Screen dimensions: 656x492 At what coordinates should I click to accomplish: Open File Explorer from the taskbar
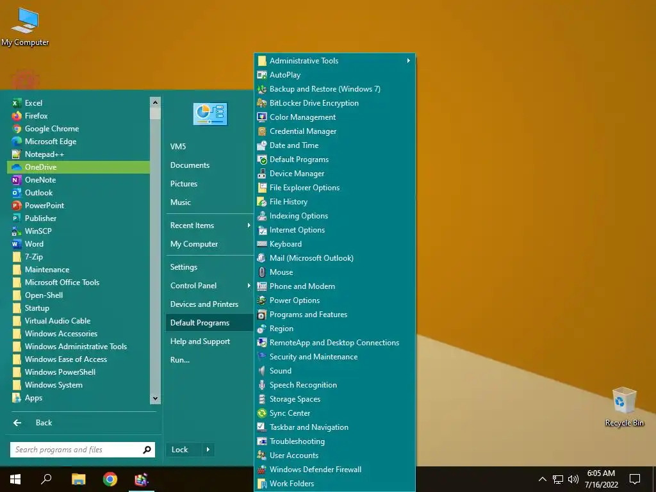(78, 479)
